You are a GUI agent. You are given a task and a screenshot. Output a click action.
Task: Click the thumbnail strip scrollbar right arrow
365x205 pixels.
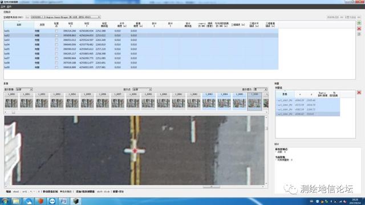pyautogui.click(x=267, y=112)
